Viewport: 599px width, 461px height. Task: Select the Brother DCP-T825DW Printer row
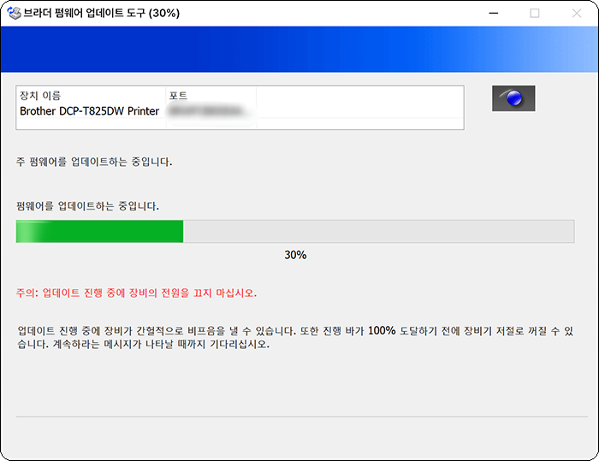point(240,111)
